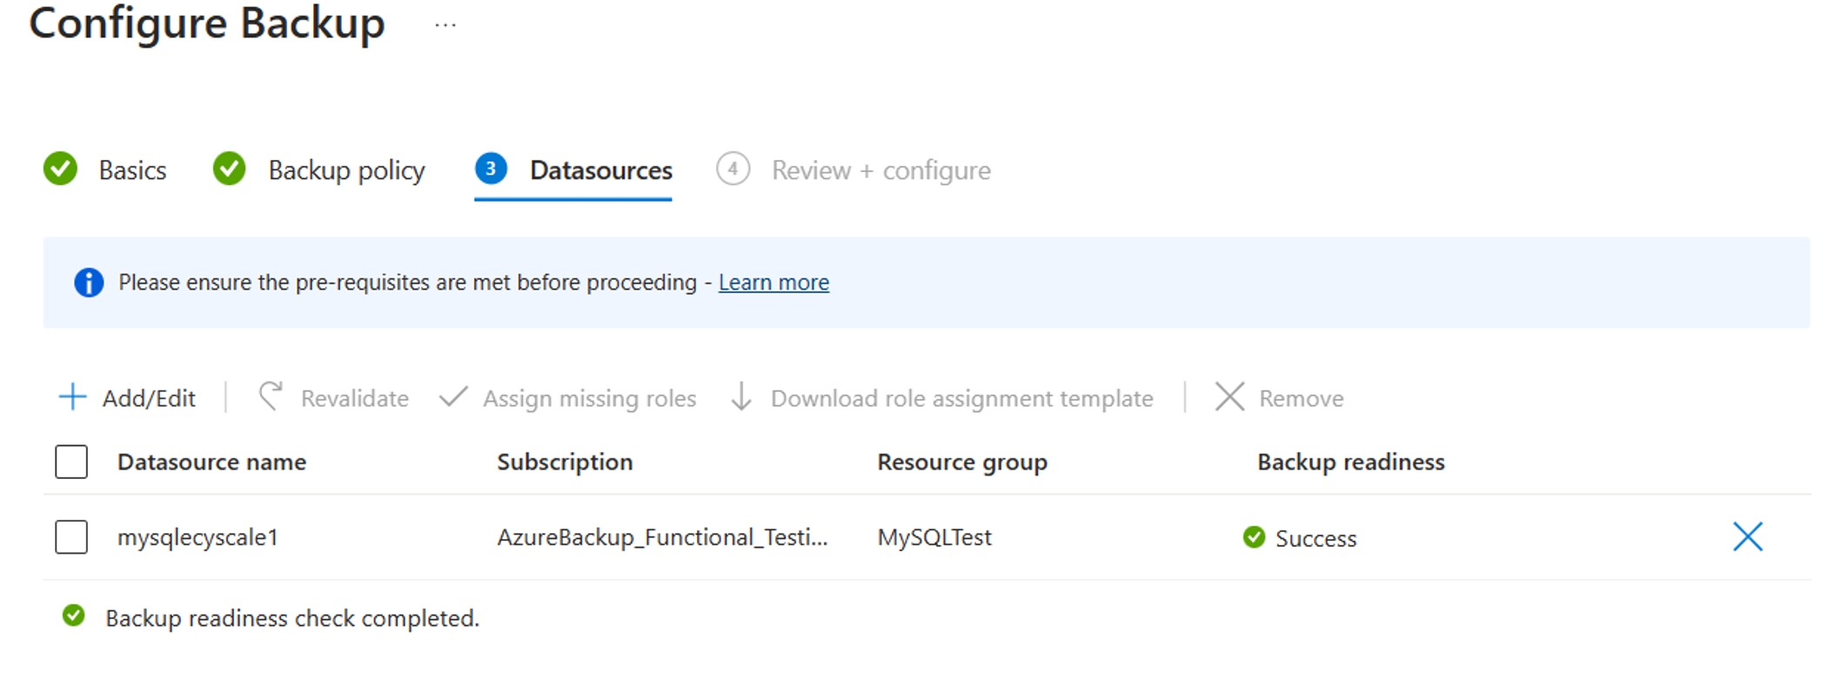Click the Revalidate refresh arrow icon
This screenshot has width=1828, height=679.
pyautogui.click(x=271, y=396)
